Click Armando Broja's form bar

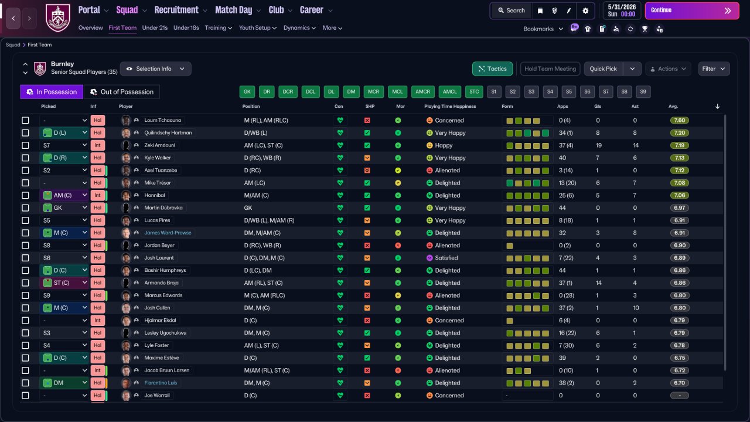pyautogui.click(x=528, y=283)
